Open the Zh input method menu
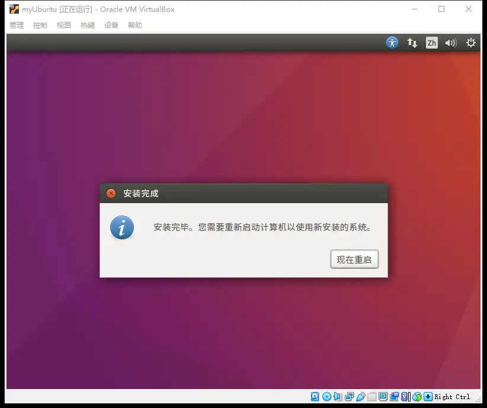 pyautogui.click(x=432, y=43)
